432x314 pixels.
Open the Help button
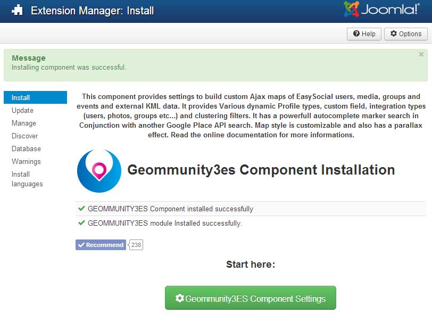[x=364, y=34]
